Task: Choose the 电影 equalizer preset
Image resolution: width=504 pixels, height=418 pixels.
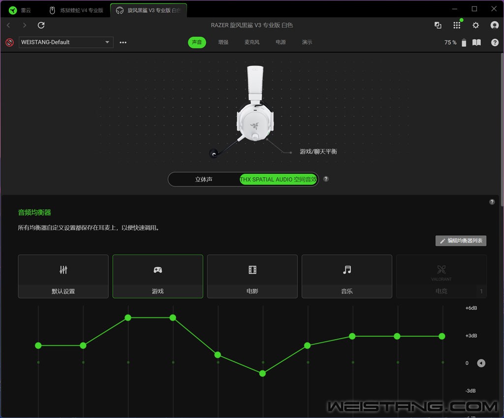Action: click(252, 276)
